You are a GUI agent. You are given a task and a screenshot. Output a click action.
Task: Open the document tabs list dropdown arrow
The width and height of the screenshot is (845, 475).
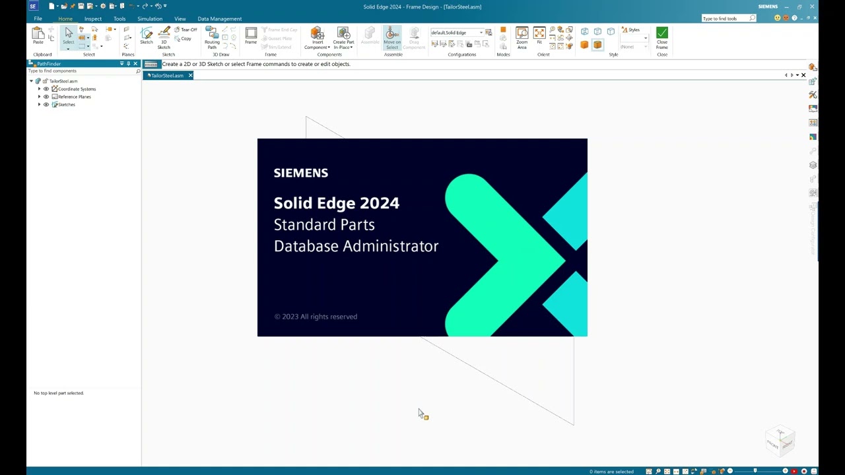click(x=797, y=75)
